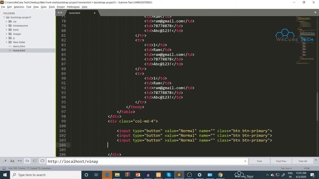
Task: Open find history dropdown arrow
Action: (245, 161)
